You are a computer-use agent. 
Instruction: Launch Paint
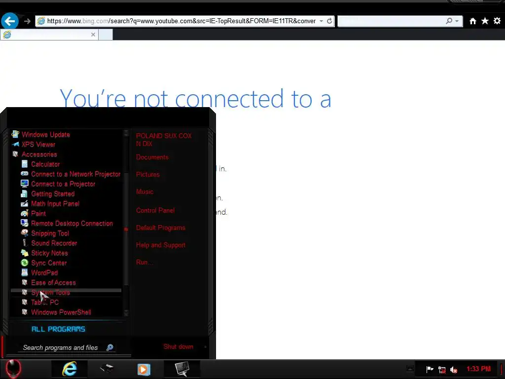coord(38,213)
